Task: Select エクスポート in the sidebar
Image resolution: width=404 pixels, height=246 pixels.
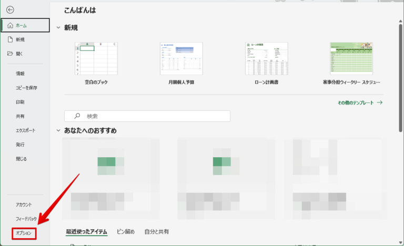Action: click(27, 130)
